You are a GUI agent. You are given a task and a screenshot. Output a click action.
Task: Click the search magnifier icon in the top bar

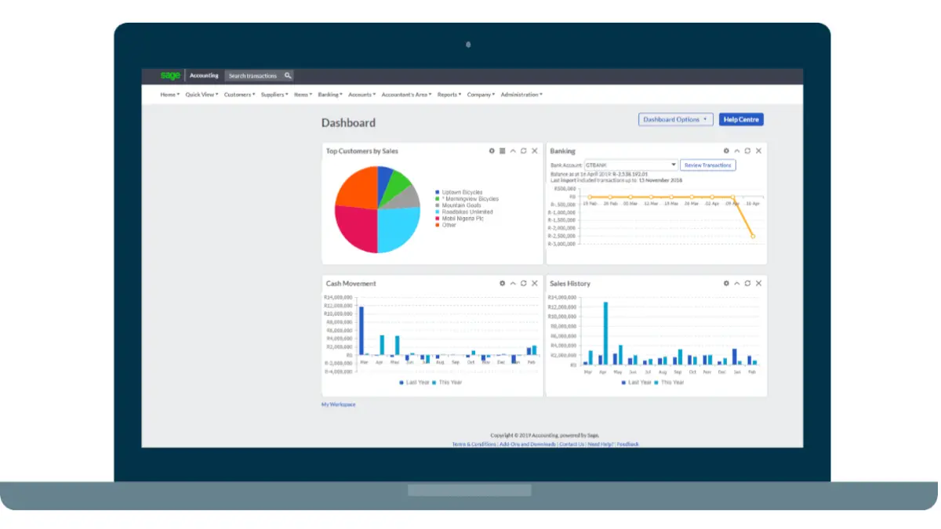(288, 75)
